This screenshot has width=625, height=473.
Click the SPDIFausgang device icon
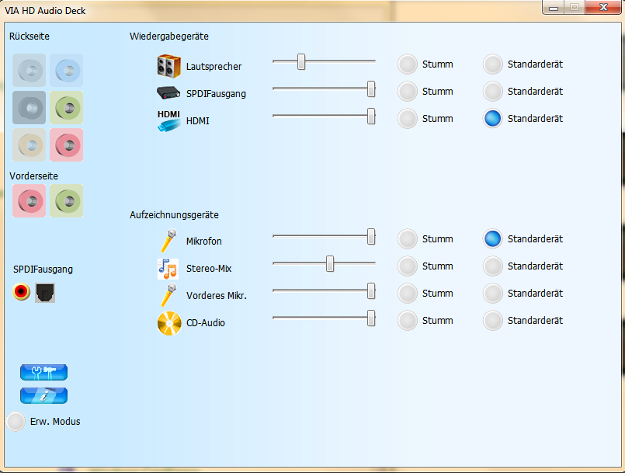(x=168, y=93)
